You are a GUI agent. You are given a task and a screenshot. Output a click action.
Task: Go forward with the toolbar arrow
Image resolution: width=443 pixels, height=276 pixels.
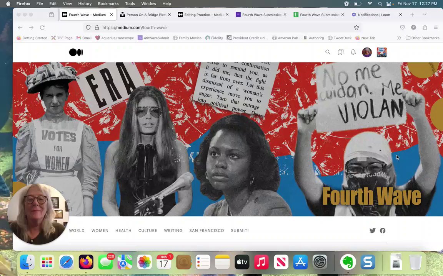(31, 27)
